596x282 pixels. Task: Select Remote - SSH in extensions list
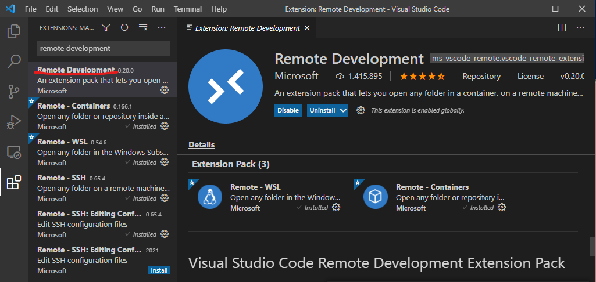tap(102, 188)
